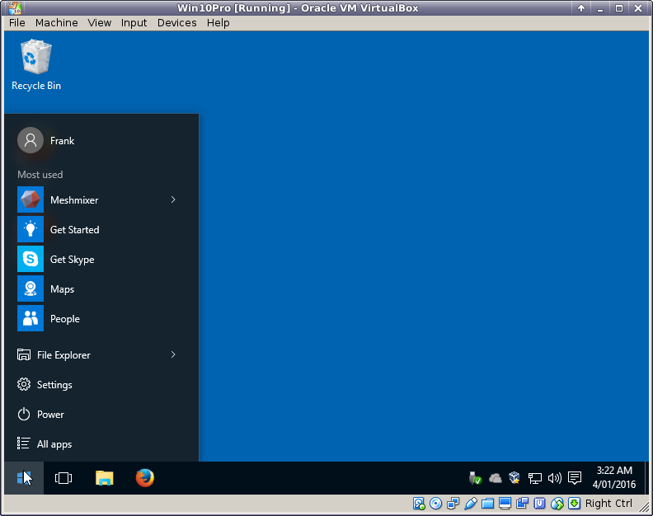This screenshot has width=653, height=516.
Task: Open File Explorer from taskbar folder icon
Action: click(x=104, y=478)
